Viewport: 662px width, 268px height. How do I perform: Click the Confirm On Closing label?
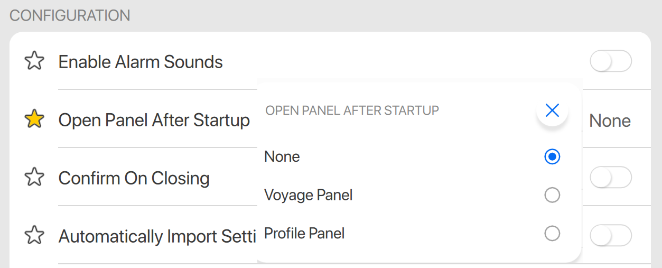click(x=134, y=178)
